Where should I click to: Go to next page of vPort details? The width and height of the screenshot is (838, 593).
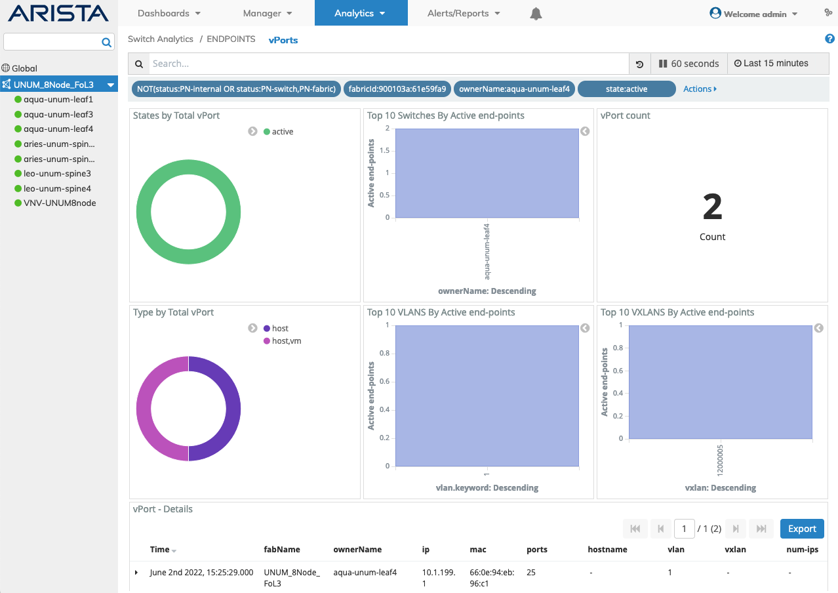736,529
